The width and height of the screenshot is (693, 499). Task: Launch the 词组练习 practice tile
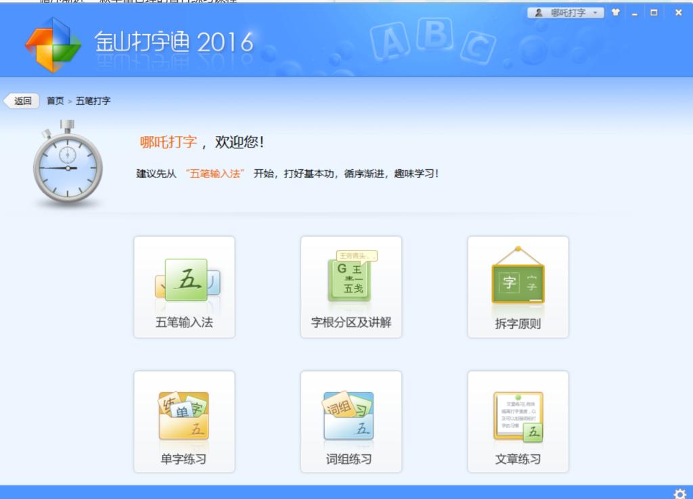point(351,421)
